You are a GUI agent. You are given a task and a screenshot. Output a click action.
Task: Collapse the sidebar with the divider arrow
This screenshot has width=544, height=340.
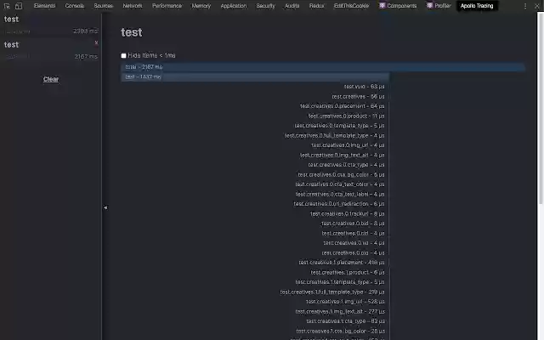coord(105,207)
